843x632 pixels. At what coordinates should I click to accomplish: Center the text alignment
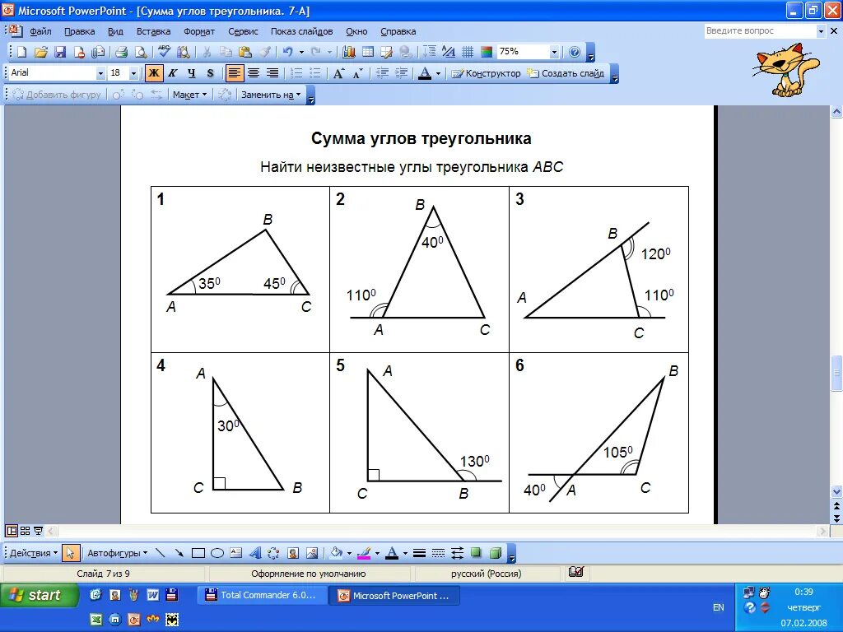(x=254, y=73)
